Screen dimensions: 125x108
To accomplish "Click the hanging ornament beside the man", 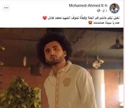I will click(98, 62).
